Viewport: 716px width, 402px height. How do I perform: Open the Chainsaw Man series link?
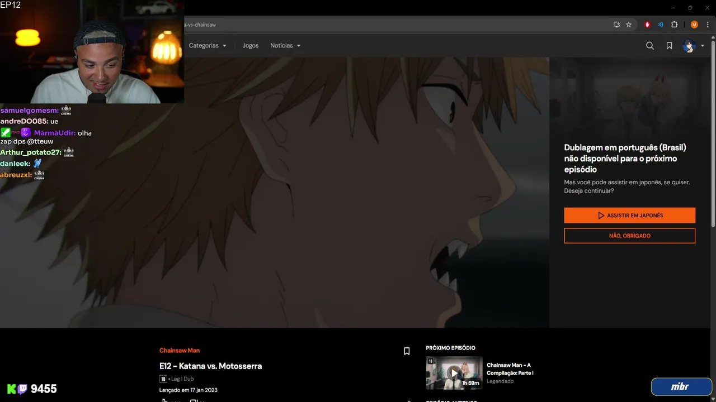point(180,351)
